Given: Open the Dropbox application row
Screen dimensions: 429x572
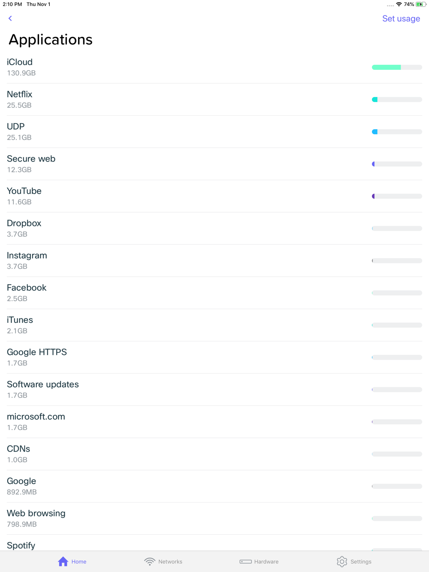Looking at the screenshot, I should pos(172,228).
